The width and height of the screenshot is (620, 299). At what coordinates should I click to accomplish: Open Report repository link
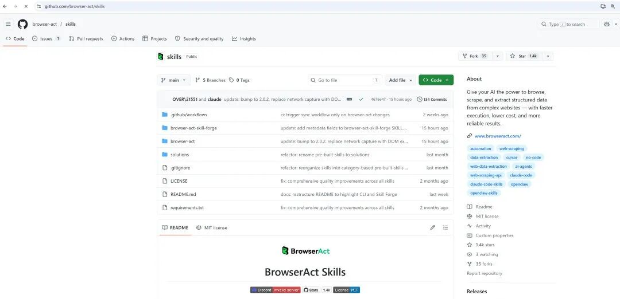pos(485,273)
